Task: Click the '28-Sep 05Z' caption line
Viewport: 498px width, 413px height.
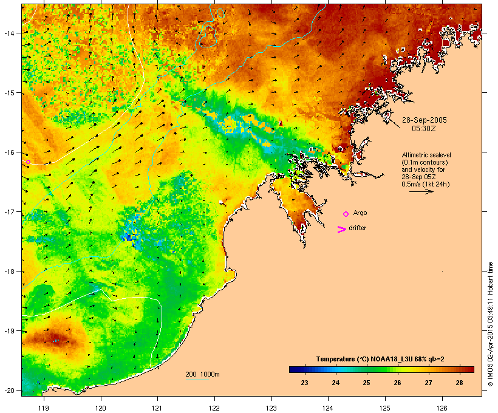Action: (418, 177)
